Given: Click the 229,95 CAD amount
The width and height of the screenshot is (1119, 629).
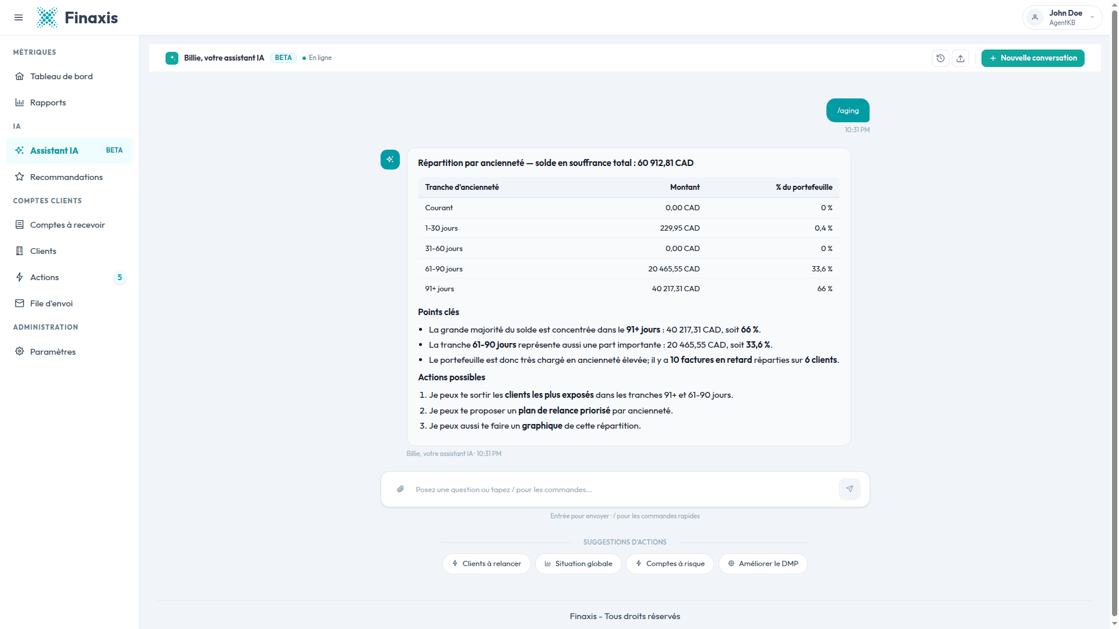Looking at the screenshot, I should [x=680, y=228].
